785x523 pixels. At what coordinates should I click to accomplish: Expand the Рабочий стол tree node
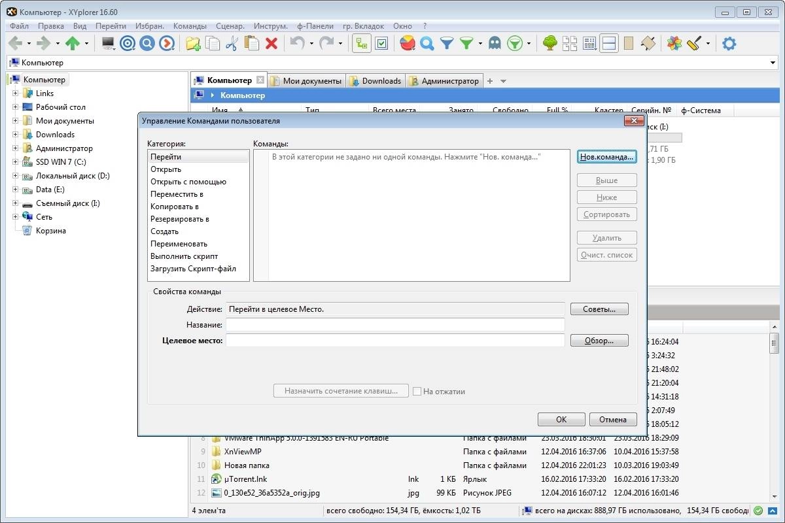point(16,107)
